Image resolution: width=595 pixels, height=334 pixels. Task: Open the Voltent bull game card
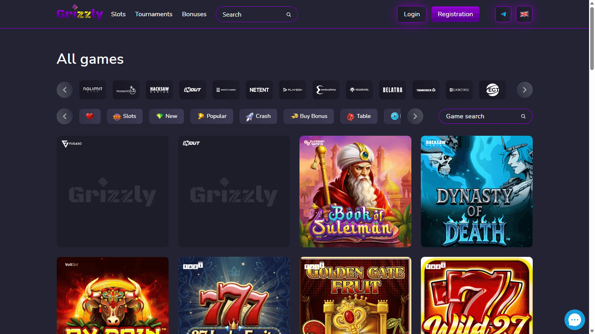[x=113, y=296]
